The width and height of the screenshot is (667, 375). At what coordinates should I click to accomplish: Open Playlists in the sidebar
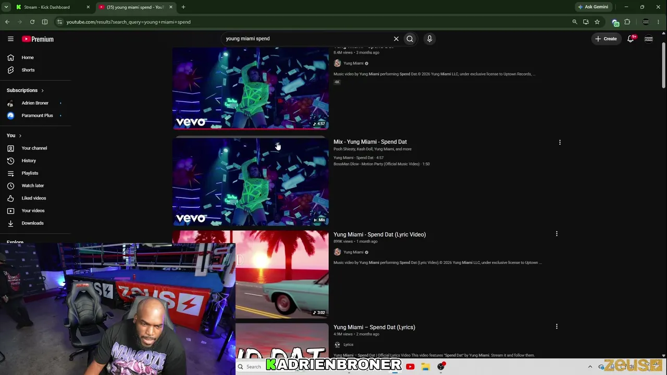tap(30, 173)
